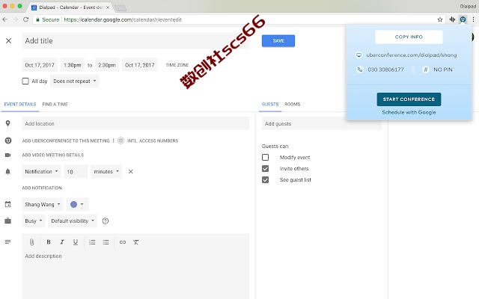Open Intl. Access Numbers link
This screenshot has width=479, height=299.
pyautogui.click(x=153, y=141)
